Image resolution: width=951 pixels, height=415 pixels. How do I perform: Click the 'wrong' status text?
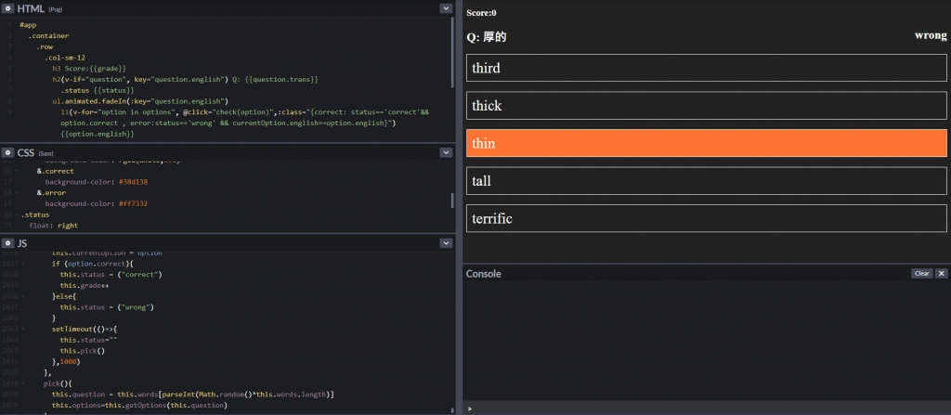click(931, 35)
